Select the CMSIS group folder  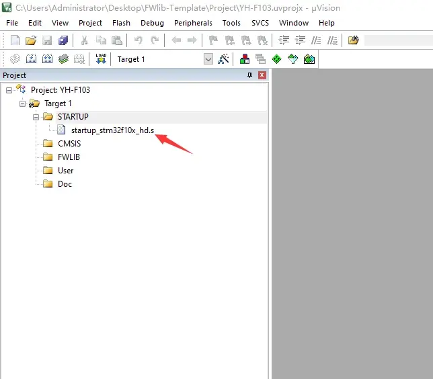[x=69, y=144]
